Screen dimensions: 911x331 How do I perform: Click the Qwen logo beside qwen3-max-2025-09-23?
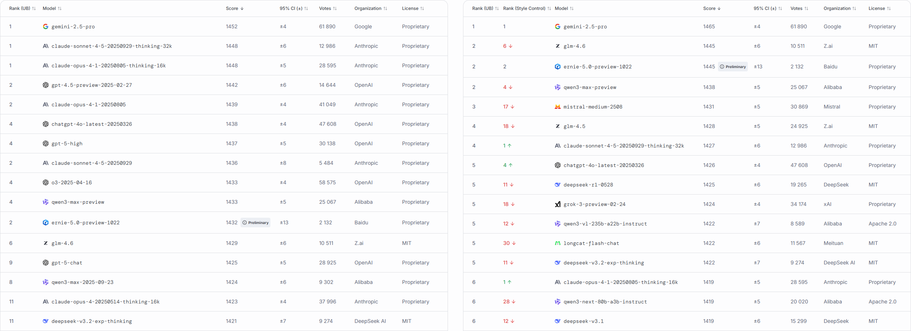(46, 282)
